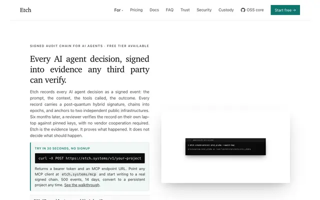Screen dimensions: 320x200
Task: Open the FAQ link
Action: 169,10
